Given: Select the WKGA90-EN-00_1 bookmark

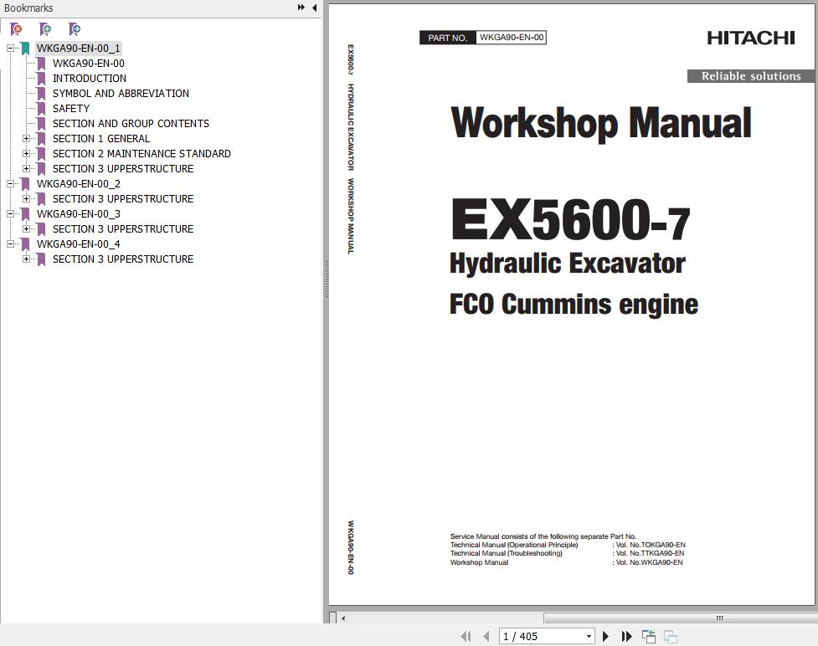Looking at the screenshot, I should pos(78,49).
